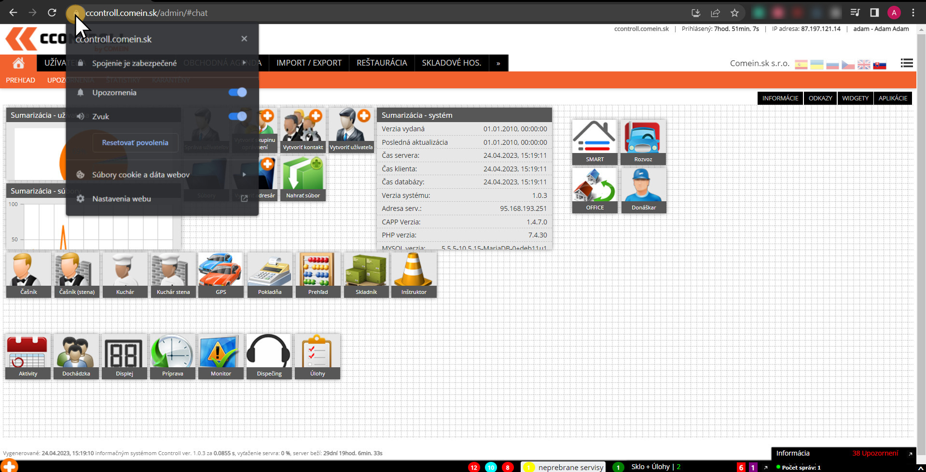Open the REŠTAURÁCIA menu
The image size is (926, 472).
click(x=382, y=63)
